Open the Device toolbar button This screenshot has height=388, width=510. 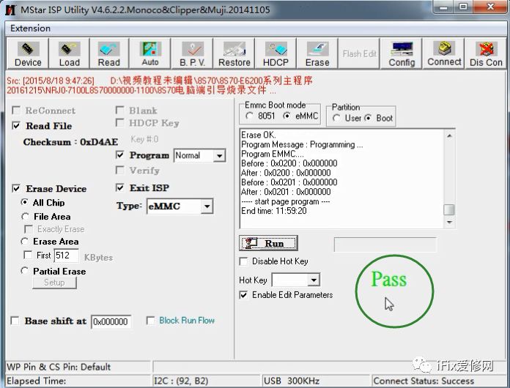(x=28, y=53)
